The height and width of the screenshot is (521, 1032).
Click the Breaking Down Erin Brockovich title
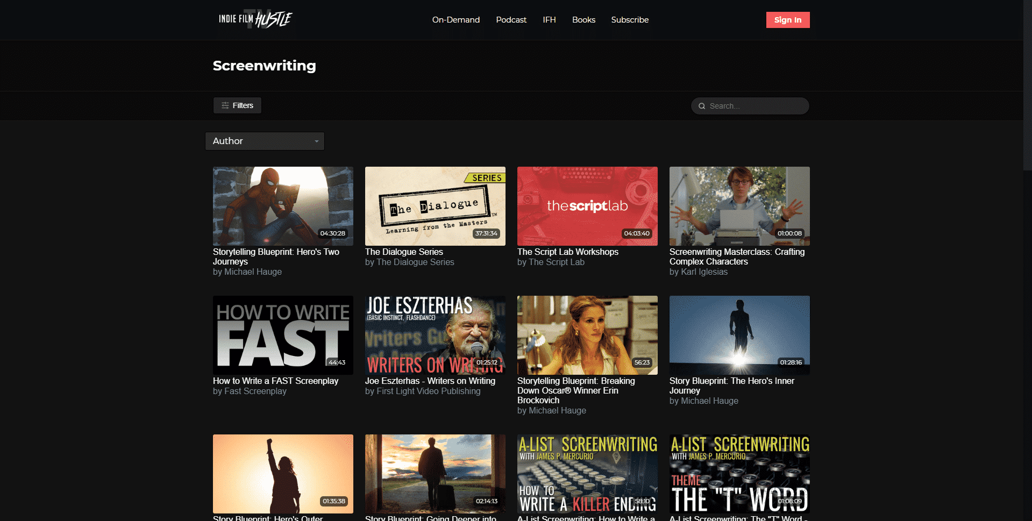click(576, 390)
